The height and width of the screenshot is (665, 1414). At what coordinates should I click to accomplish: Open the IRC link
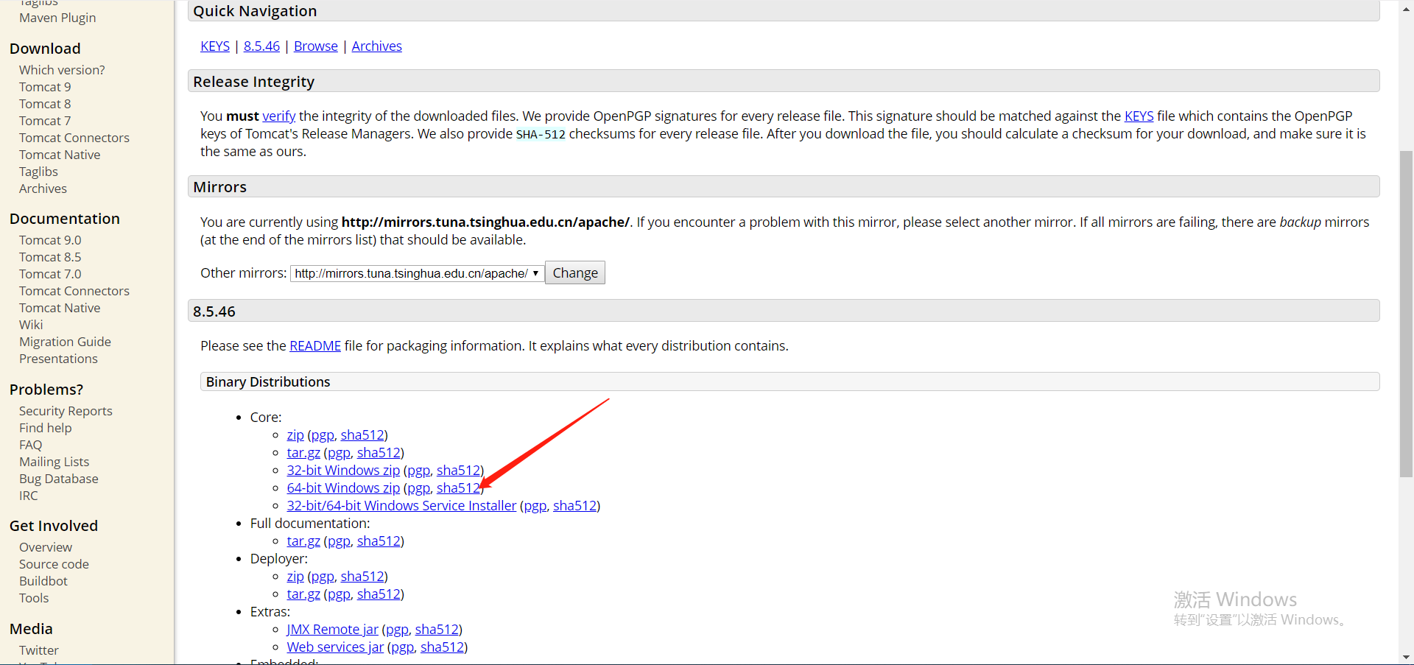coord(28,496)
